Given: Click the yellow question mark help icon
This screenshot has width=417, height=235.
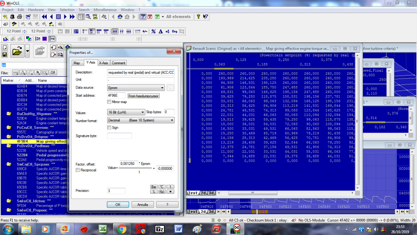Looking at the screenshot, I should pyautogui.click(x=198, y=17).
